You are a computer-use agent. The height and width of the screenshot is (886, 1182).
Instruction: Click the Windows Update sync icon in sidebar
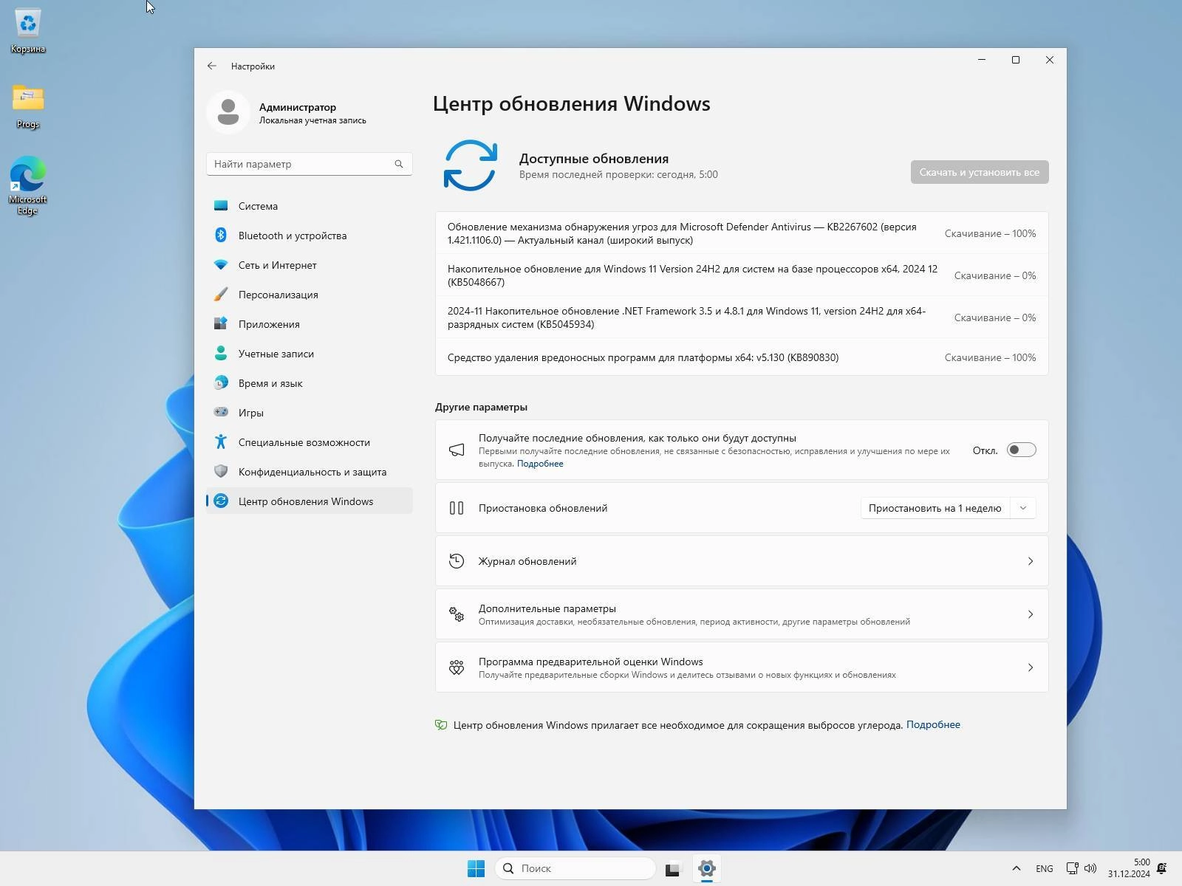(x=221, y=501)
